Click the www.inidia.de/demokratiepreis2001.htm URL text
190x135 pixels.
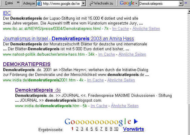pos(39,80)
